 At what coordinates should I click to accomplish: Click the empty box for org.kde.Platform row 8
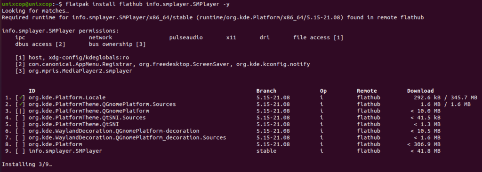coord(20,144)
